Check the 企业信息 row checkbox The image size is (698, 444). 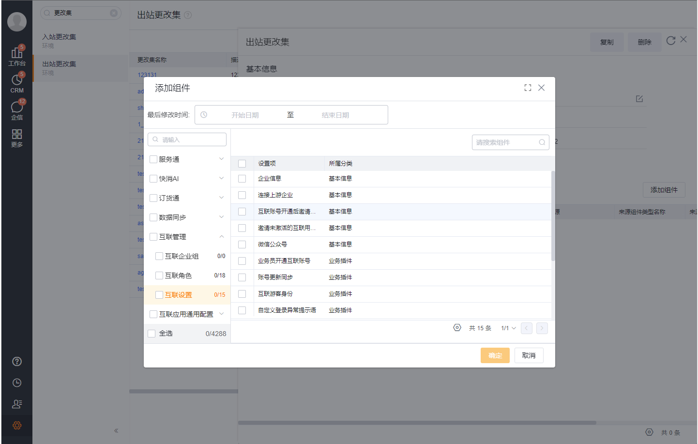pos(242,178)
